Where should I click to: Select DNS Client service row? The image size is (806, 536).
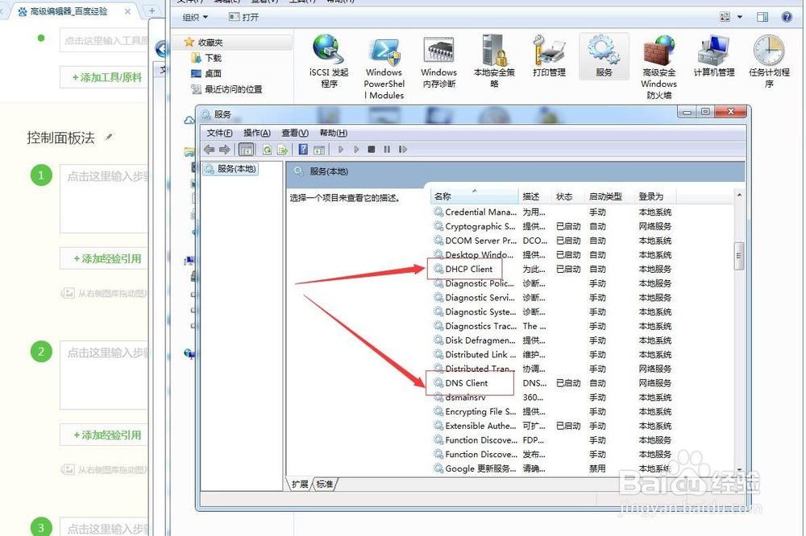(x=553, y=383)
